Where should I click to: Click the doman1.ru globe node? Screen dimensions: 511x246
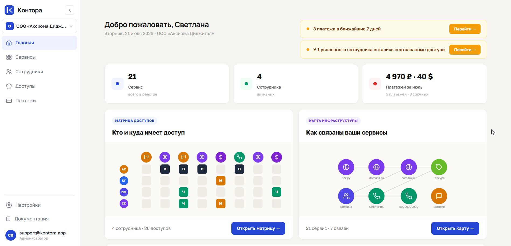coord(376,167)
